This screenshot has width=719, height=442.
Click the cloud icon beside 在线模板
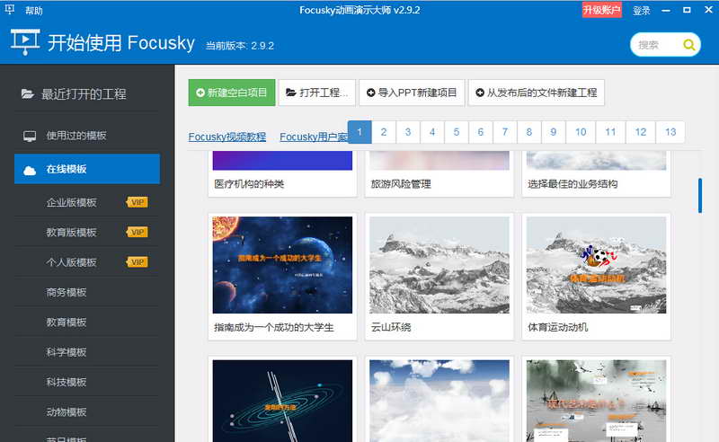[x=30, y=171]
